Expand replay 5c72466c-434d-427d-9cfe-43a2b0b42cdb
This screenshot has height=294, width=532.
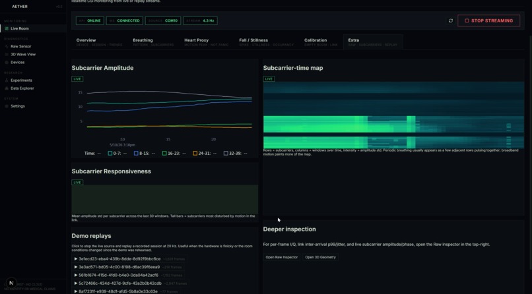(x=131, y=283)
